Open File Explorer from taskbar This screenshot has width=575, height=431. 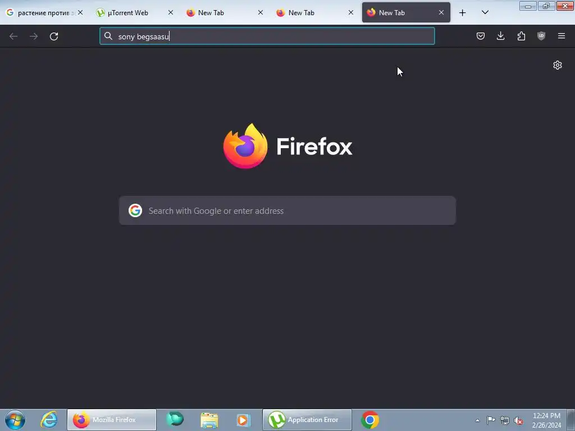pyautogui.click(x=209, y=420)
